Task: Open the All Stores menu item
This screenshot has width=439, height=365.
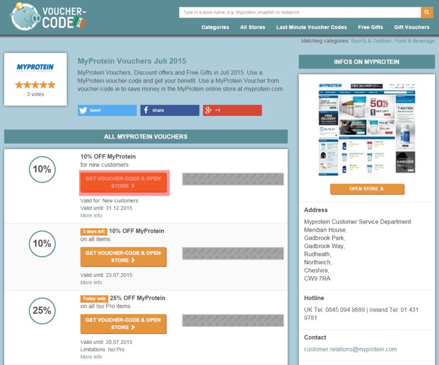Action: pos(252,27)
